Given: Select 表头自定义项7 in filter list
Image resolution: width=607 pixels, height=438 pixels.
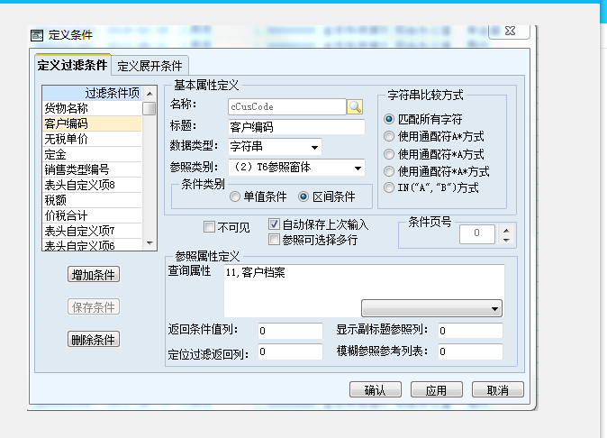Looking at the screenshot, I should [92, 231].
